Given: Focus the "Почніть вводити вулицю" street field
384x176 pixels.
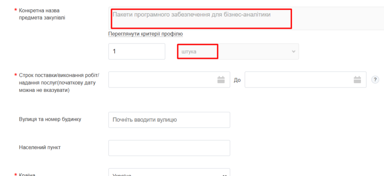Looking at the screenshot, I should [x=169, y=120].
